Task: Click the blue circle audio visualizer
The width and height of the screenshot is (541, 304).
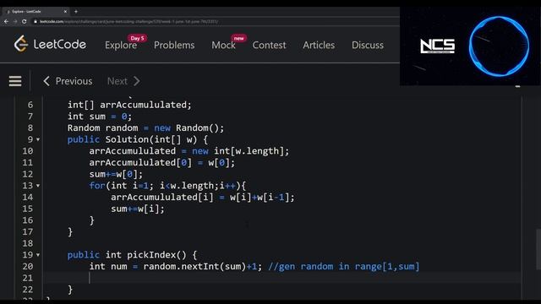Action: [499, 46]
